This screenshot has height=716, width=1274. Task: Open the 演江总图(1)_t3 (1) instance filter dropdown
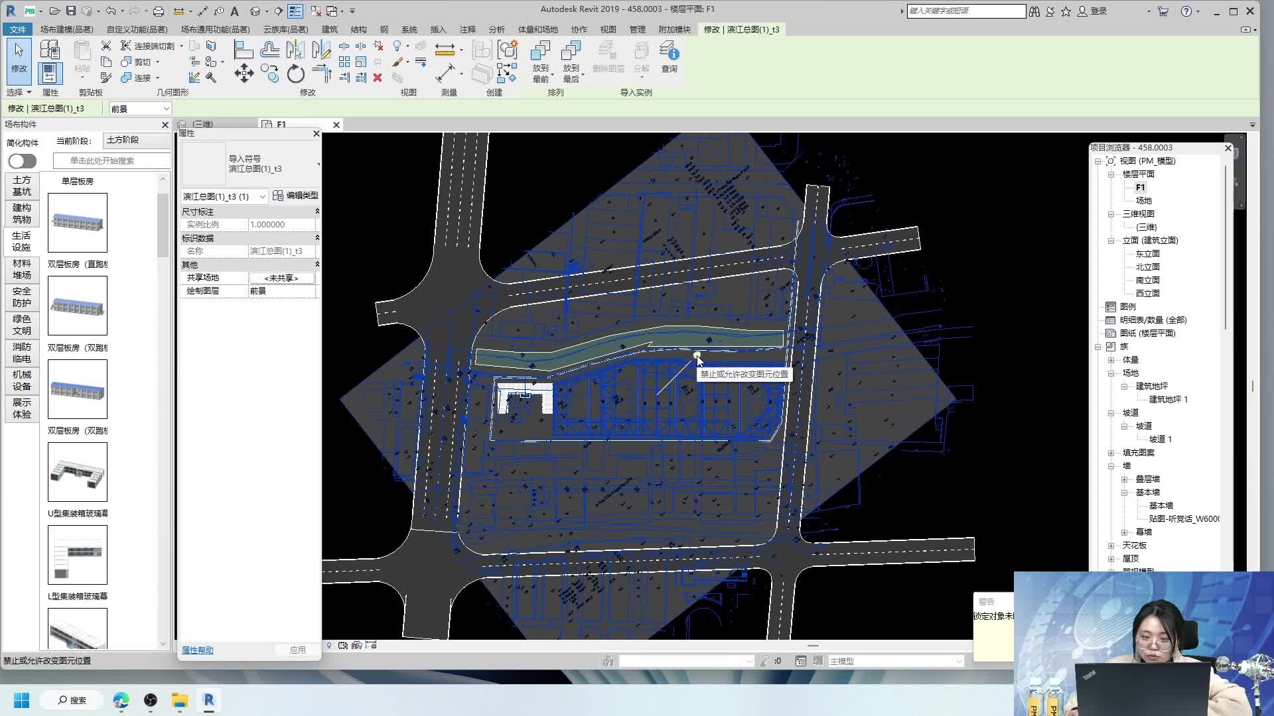click(224, 196)
